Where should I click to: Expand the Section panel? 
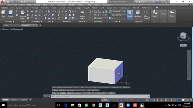pos(82,22)
